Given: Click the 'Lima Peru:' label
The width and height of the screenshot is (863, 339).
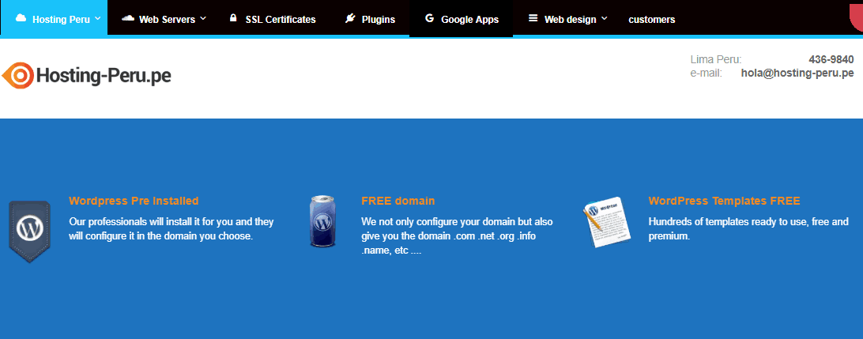Looking at the screenshot, I should click(715, 59).
